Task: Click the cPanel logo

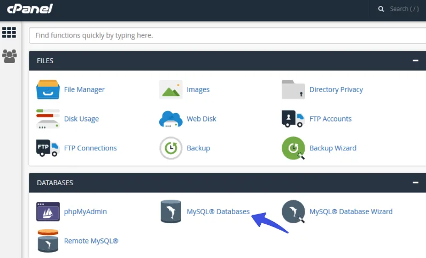Action: click(29, 9)
